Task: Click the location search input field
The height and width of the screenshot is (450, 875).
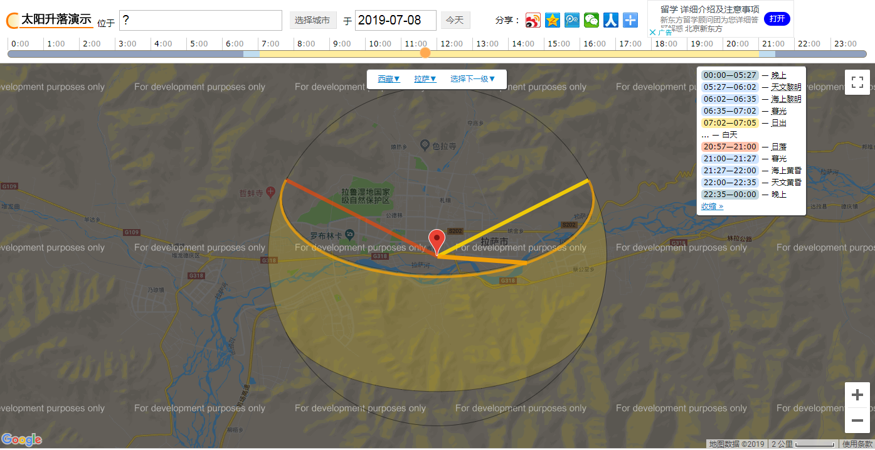Action: point(200,20)
